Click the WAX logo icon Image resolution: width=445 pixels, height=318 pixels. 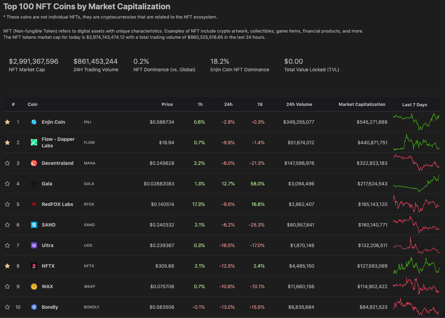click(x=34, y=286)
